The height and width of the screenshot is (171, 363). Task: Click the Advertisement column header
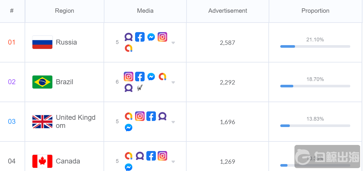228,11
